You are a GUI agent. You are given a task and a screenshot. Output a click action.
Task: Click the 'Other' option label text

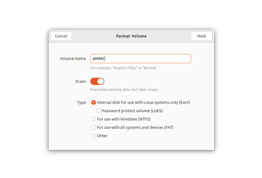[x=102, y=136]
